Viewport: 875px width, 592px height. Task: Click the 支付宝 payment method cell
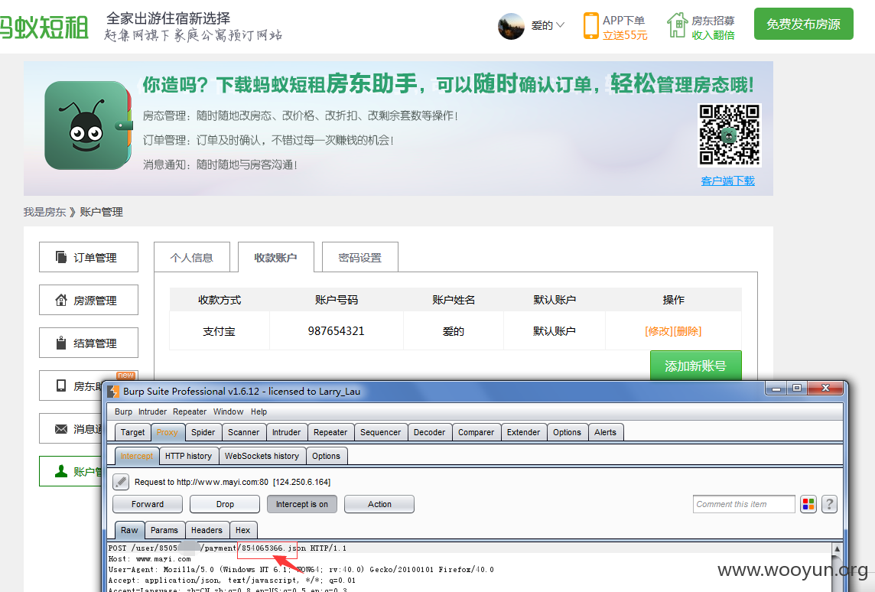(220, 331)
